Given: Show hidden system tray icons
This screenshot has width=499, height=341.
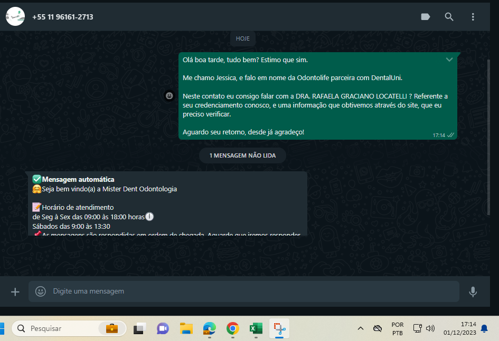Looking at the screenshot, I should point(361,329).
